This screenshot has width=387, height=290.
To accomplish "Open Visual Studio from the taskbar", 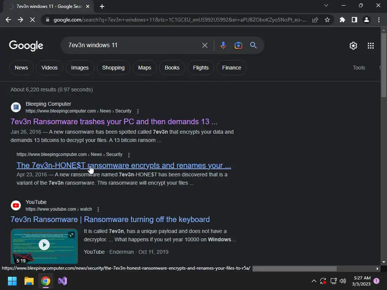I will pyautogui.click(x=62, y=281).
